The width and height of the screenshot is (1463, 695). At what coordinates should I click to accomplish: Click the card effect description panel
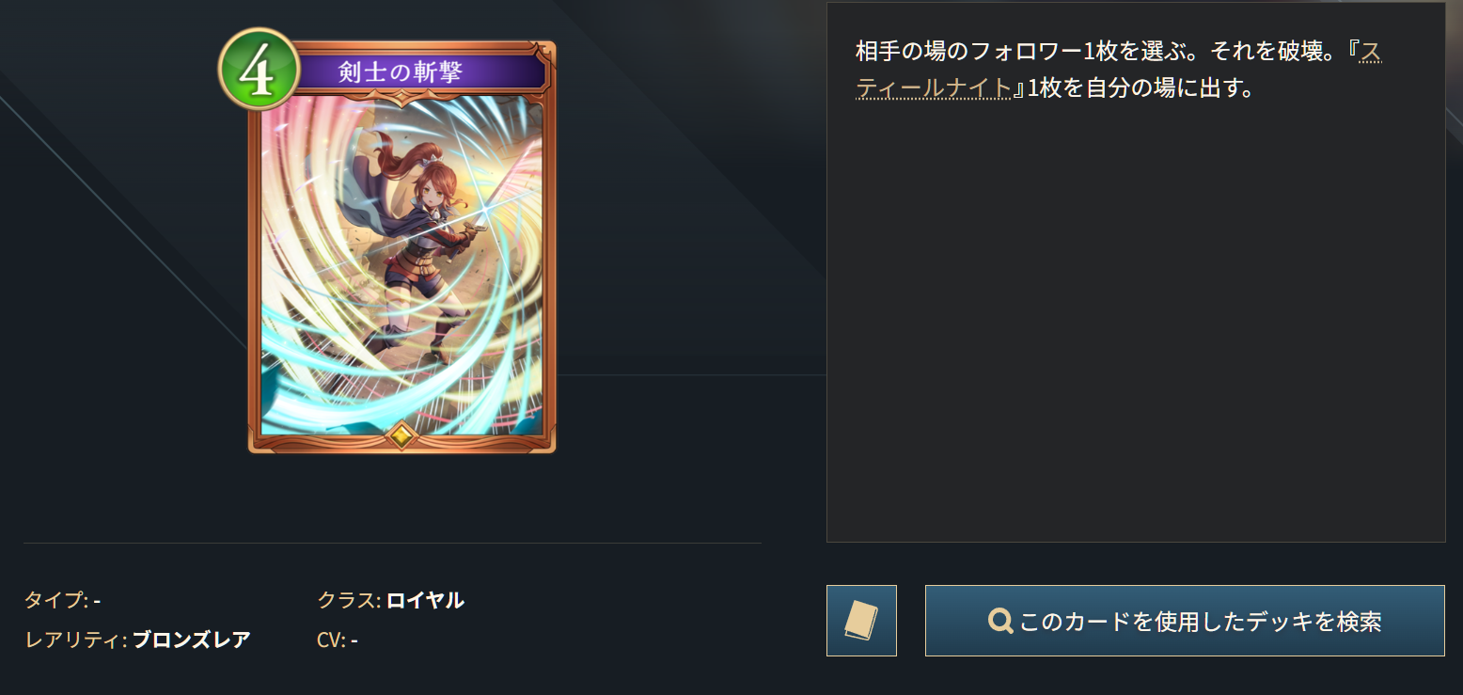tap(1136, 272)
